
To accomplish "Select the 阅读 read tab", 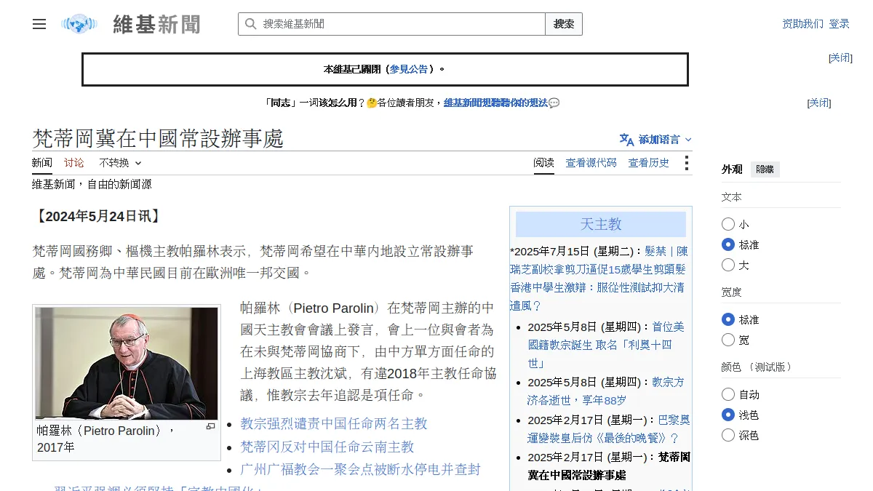I will [x=543, y=163].
